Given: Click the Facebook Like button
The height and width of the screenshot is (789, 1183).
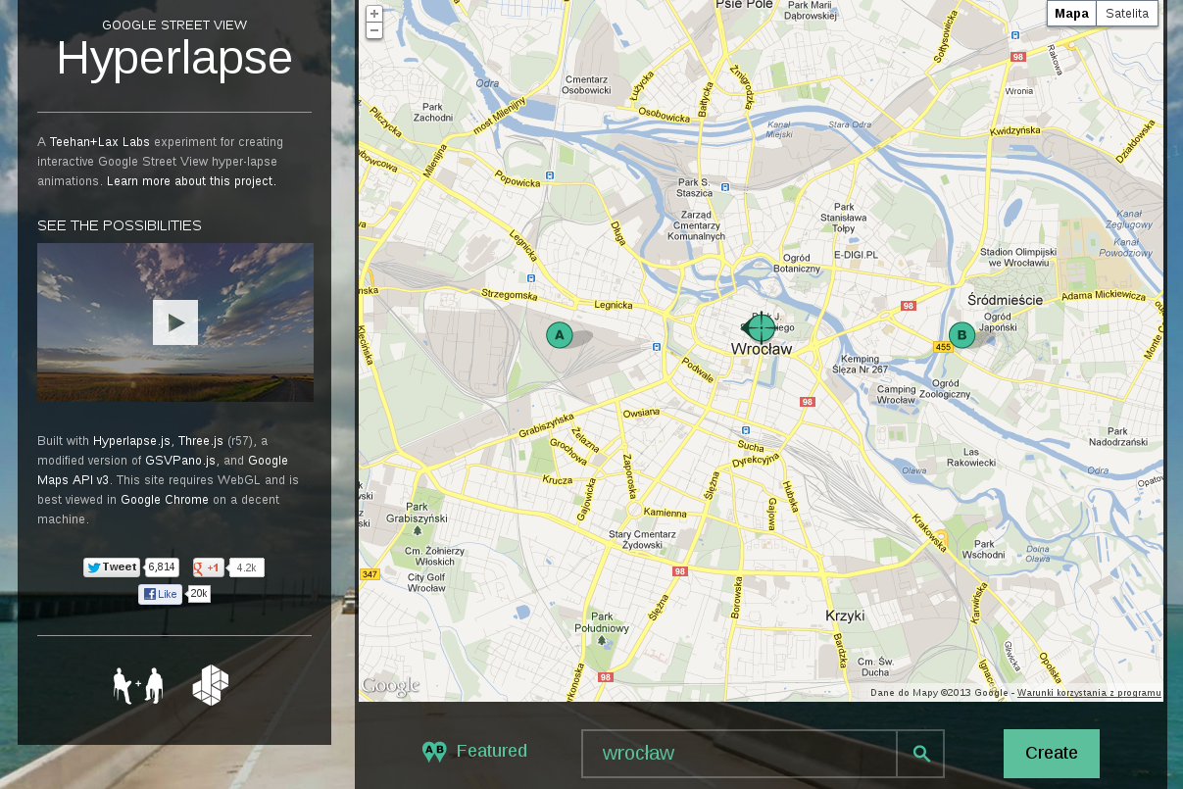Looking at the screenshot, I should click(160, 594).
